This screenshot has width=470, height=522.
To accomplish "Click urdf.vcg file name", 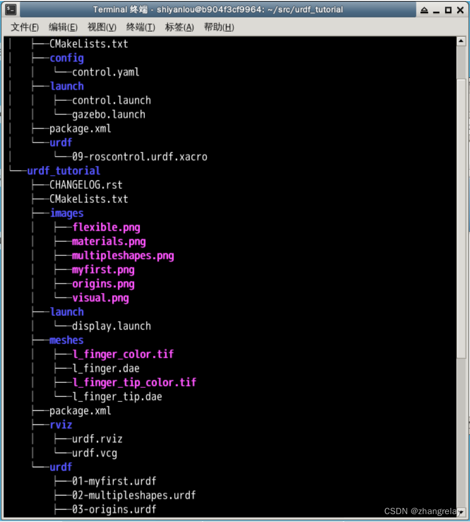I will tap(95, 453).
